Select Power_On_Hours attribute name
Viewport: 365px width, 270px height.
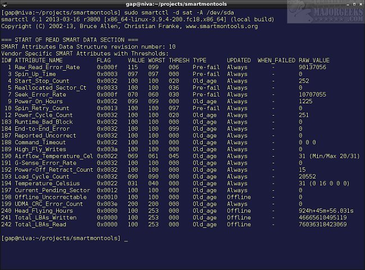(39, 101)
